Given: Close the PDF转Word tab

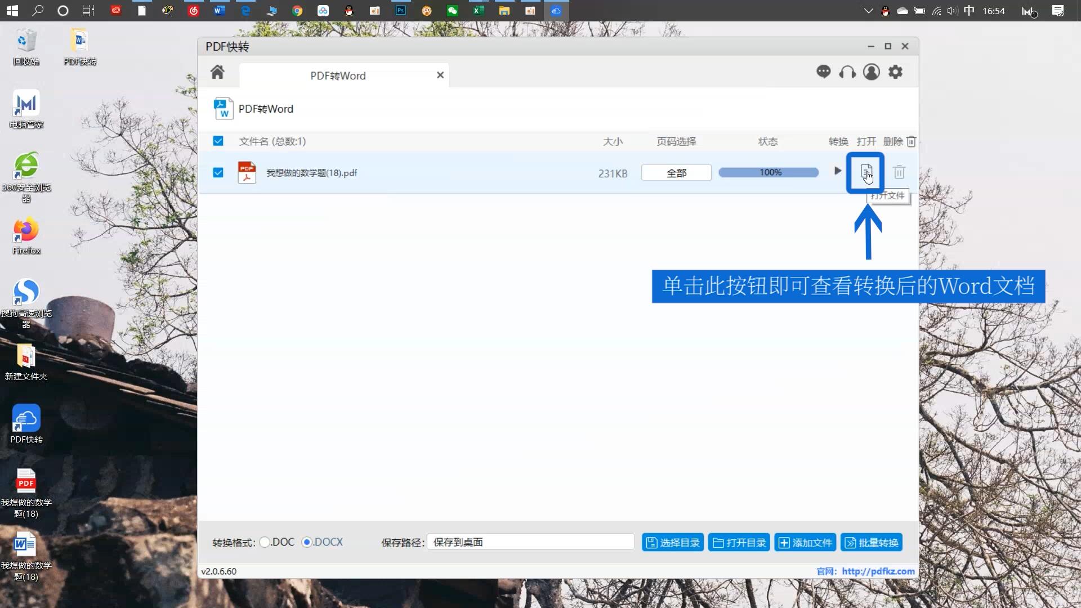Looking at the screenshot, I should [440, 75].
